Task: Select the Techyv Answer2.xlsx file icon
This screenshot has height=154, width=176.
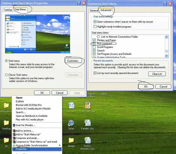Action: pos(87,140)
